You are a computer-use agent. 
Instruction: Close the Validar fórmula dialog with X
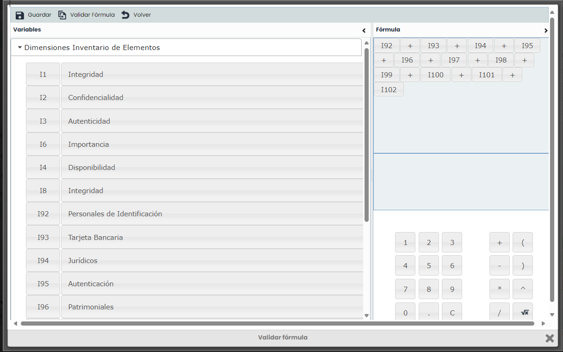[x=549, y=338]
